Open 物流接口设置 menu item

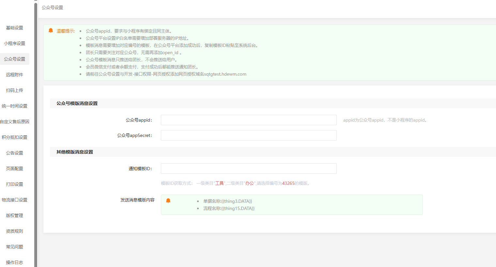click(x=15, y=200)
